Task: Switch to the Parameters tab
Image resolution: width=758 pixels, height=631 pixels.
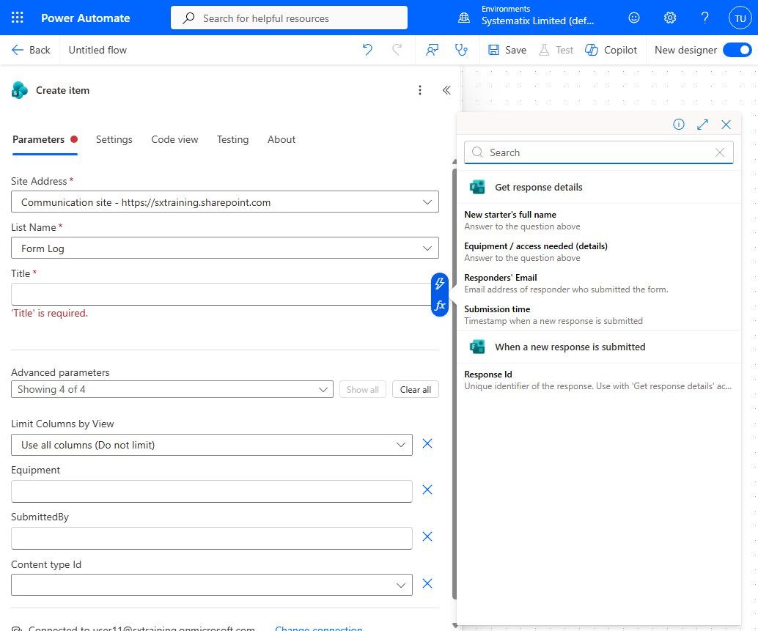Action: pyautogui.click(x=45, y=140)
